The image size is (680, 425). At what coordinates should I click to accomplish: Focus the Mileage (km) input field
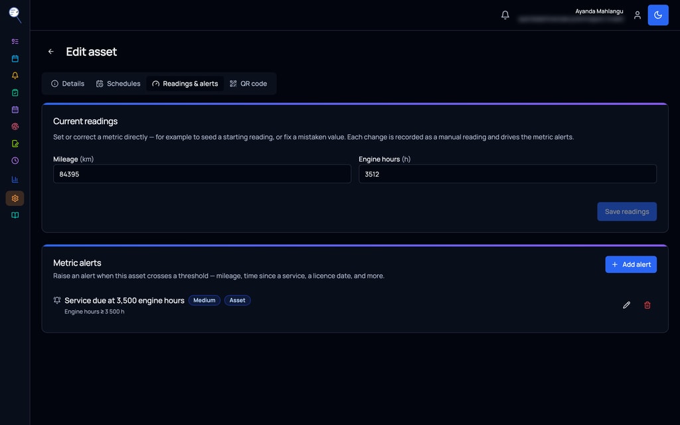[202, 174]
